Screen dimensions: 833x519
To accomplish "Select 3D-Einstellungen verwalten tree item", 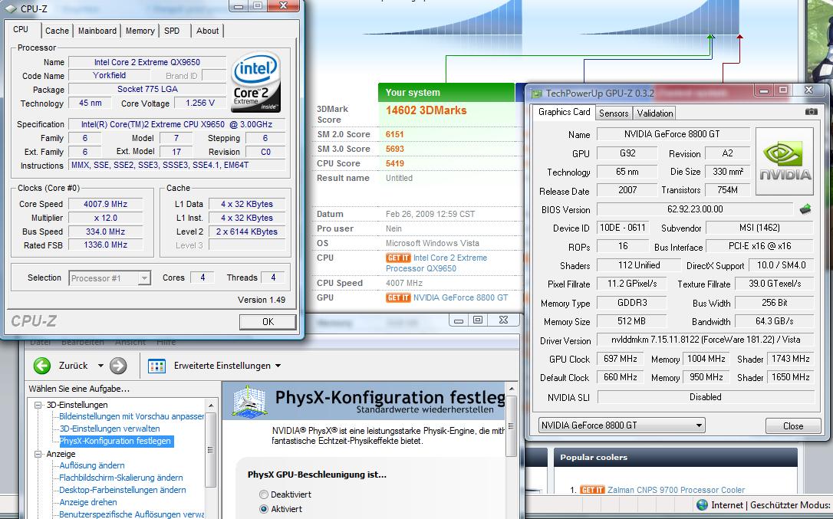I will [x=110, y=429].
